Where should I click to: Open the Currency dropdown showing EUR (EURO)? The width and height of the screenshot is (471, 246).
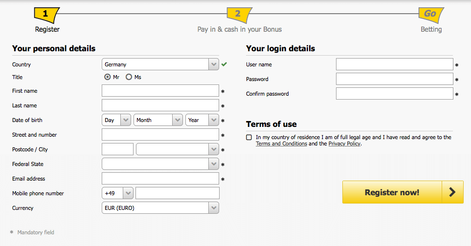(x=160, y=208)
